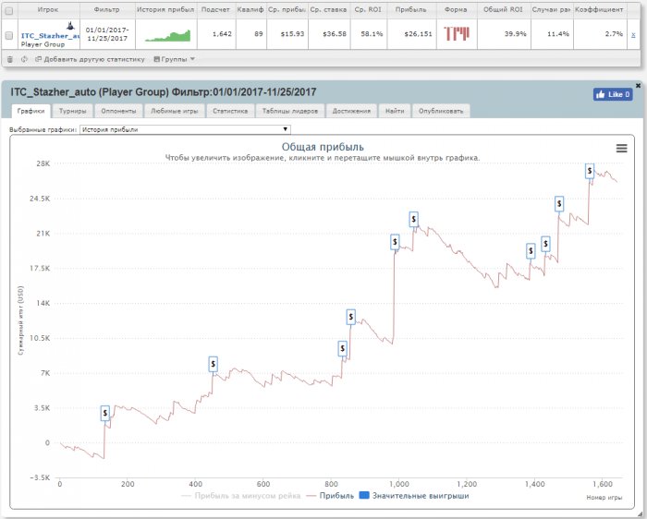Click the 01/01/2017-11/25/2017 filter cell
The image size is (647, 519).
[107, 34]
